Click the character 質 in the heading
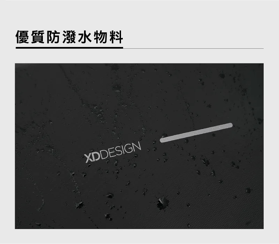279x244 pixels. point(38,37)
